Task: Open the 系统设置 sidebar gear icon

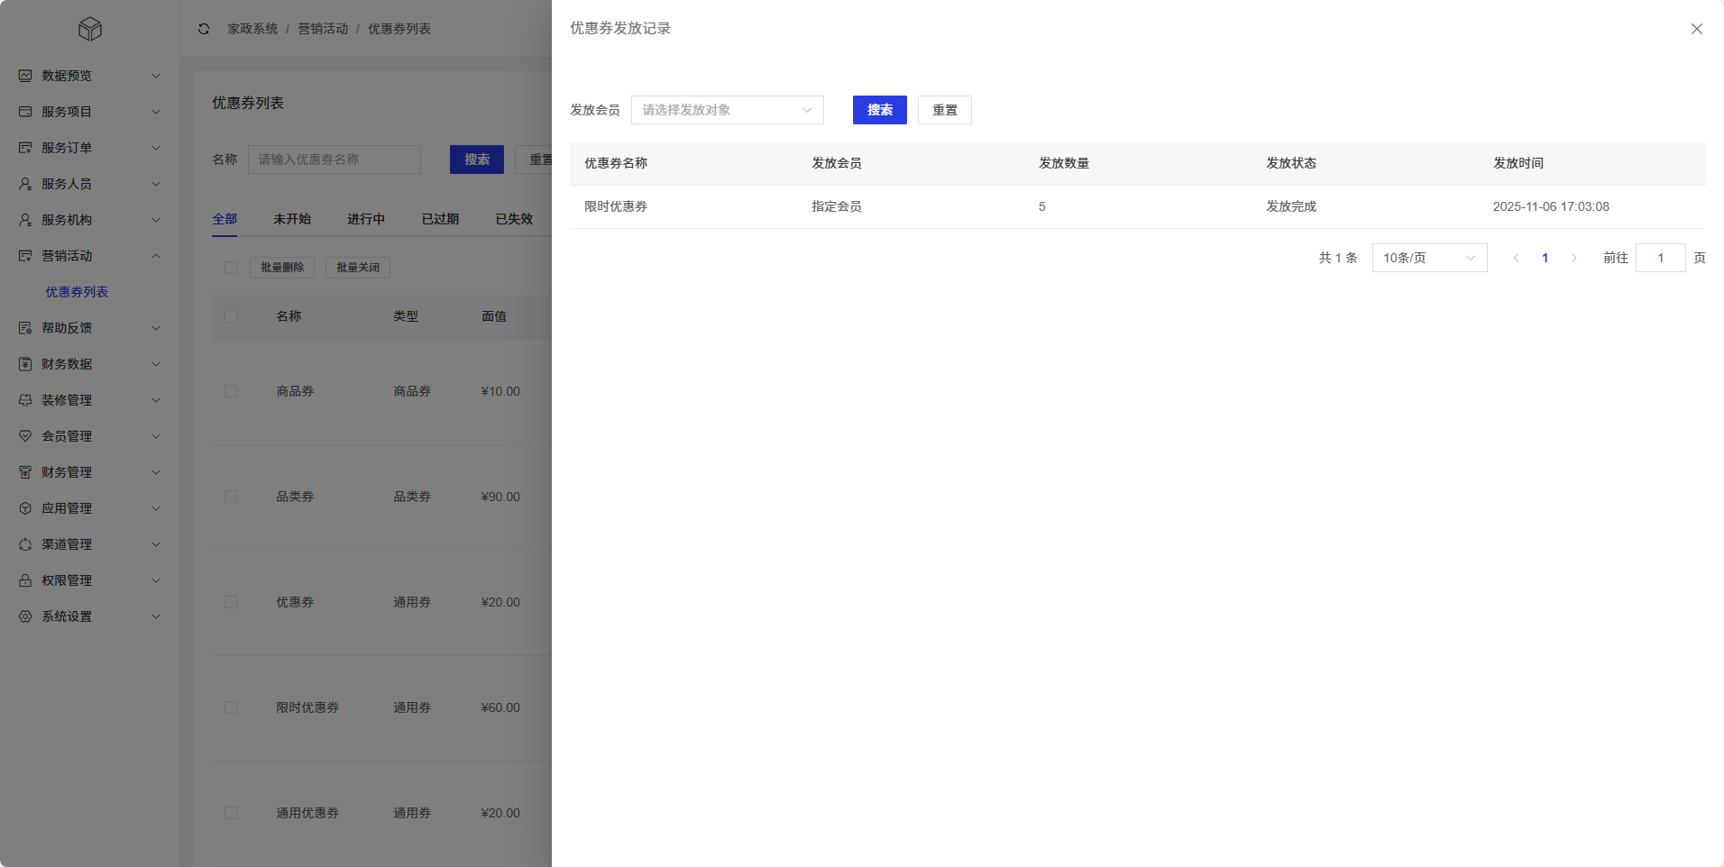Action: 24,616
